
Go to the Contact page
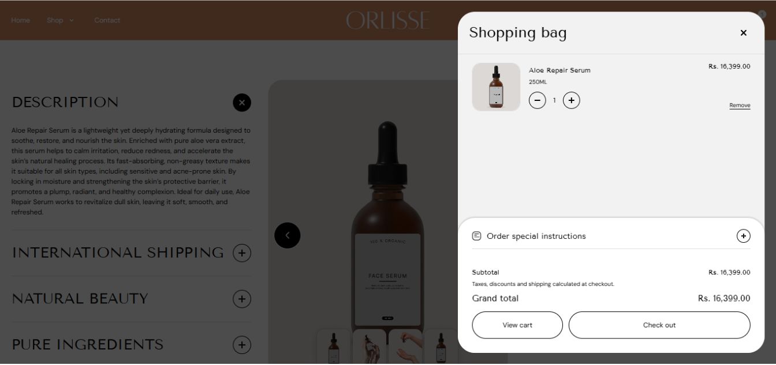(x=107, y=20)
